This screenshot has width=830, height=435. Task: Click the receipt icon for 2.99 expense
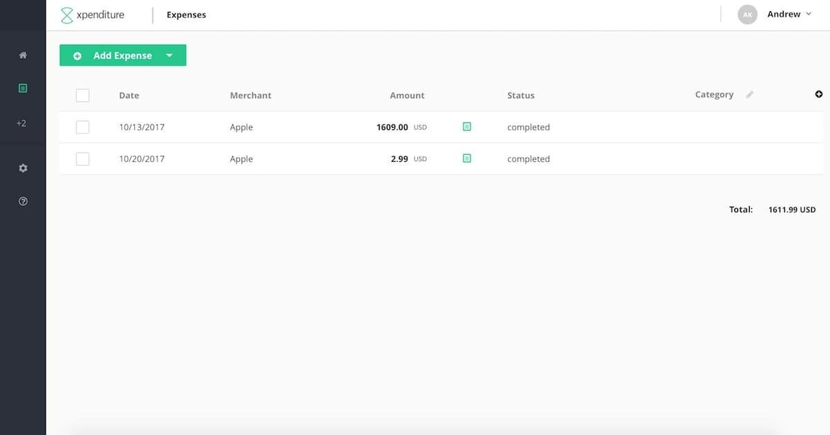(x=467, y=158)
